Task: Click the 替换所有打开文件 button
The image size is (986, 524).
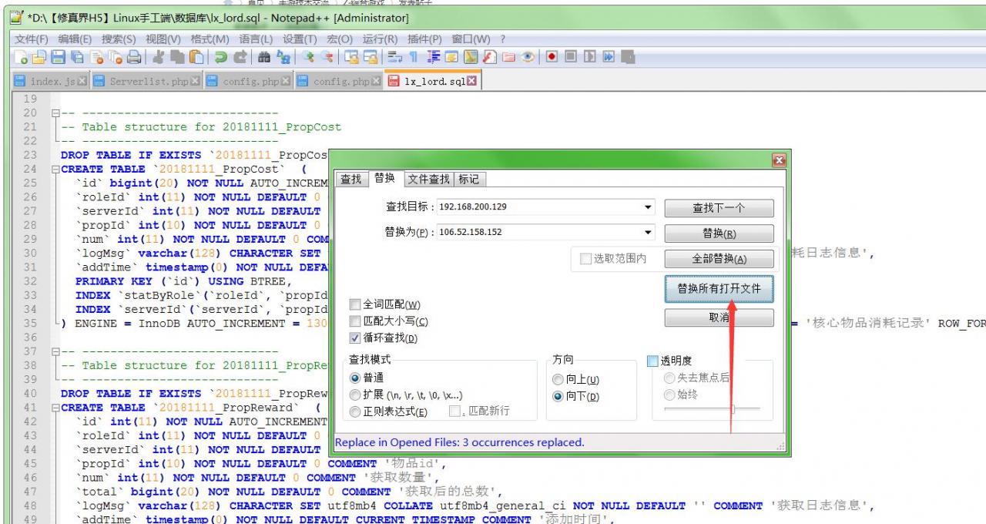Action: tap(719, 288)
